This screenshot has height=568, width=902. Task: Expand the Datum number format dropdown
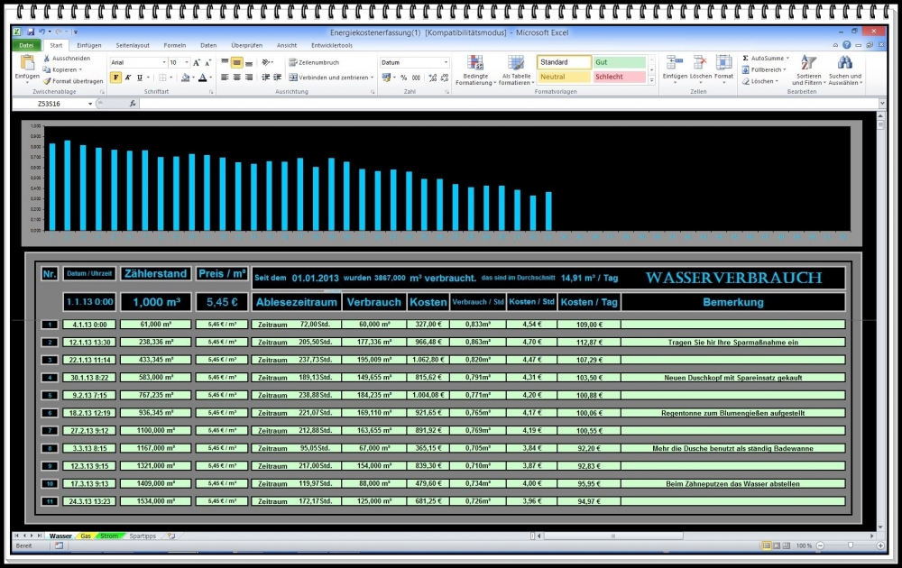pyautogui.click(x=445, y=62)
